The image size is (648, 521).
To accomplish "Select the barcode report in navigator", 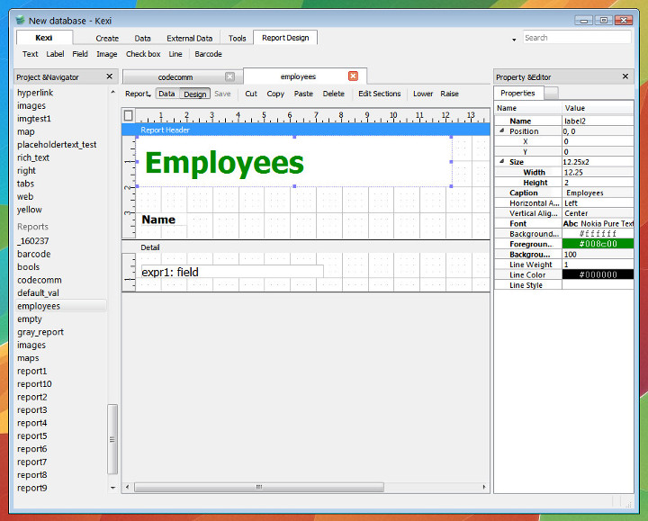I will pos(34,254).
